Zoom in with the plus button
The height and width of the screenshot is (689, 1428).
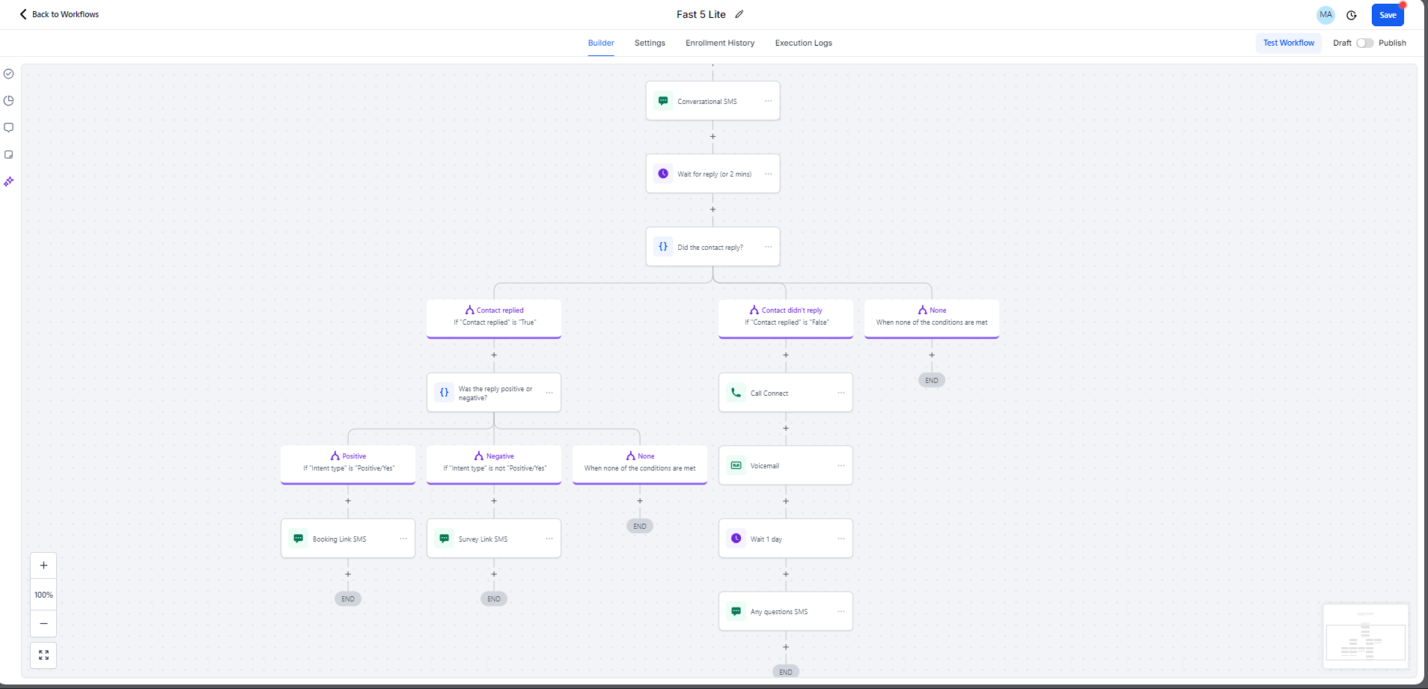tap(43, 566)
